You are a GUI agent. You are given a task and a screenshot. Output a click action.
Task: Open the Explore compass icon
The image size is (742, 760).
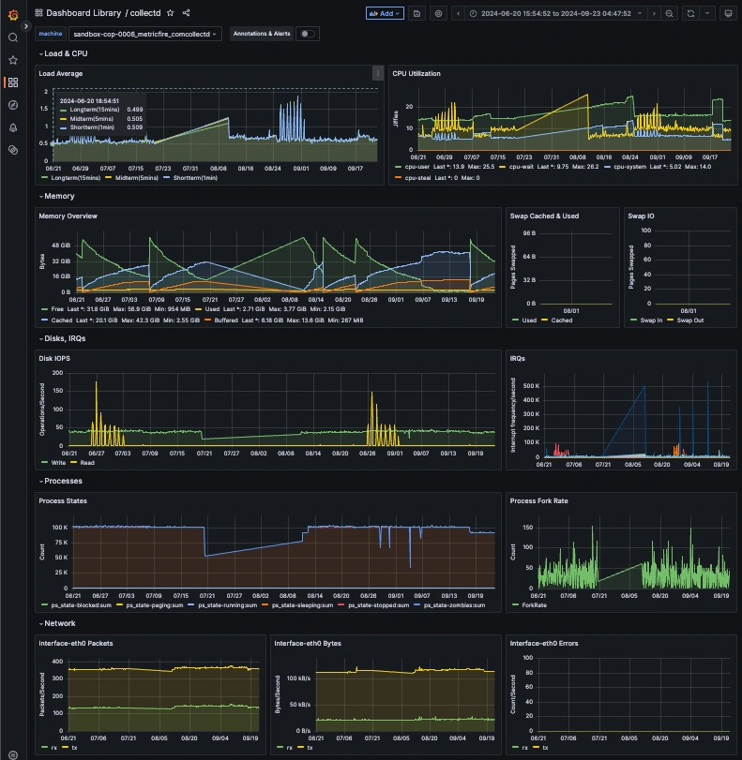(x=13, y=105)
